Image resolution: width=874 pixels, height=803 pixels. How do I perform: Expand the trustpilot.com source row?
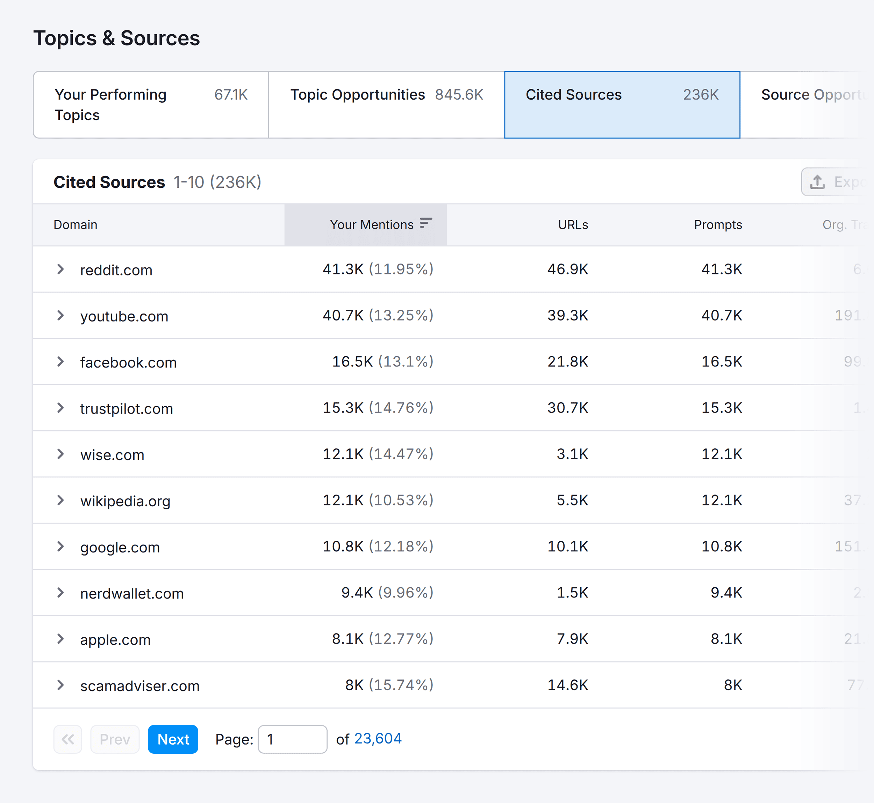pos(60,408)
